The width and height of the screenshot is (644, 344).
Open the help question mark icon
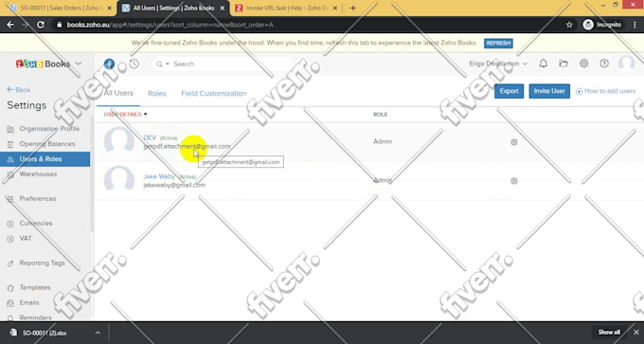pos(604,63)
